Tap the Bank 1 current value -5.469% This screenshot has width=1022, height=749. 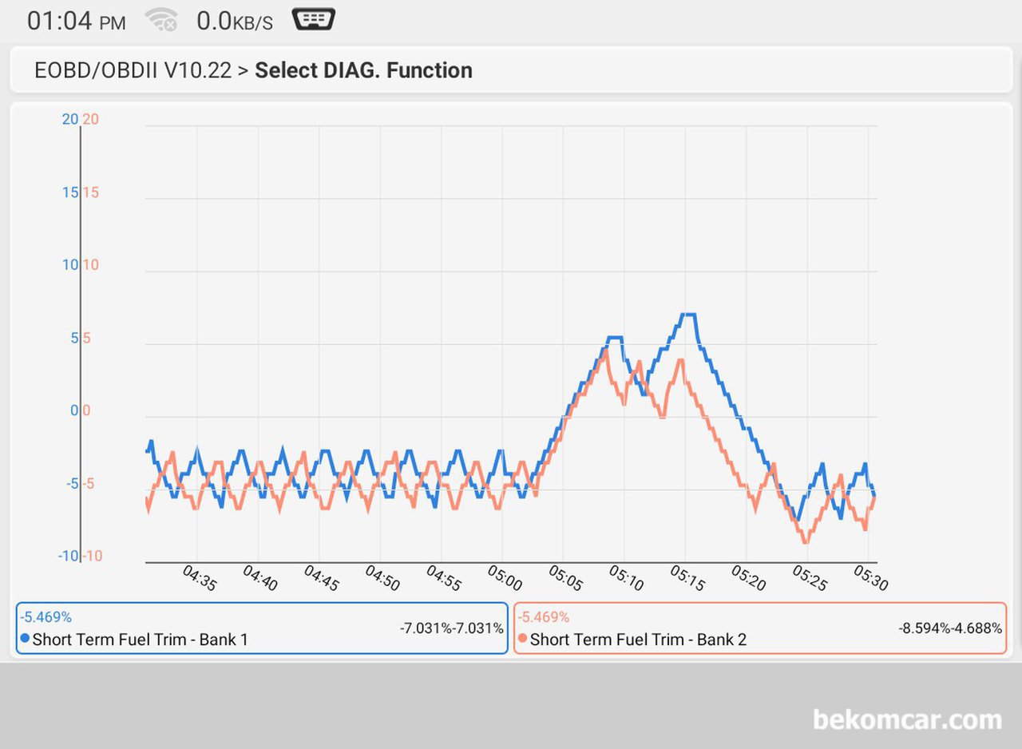(46, 617)
